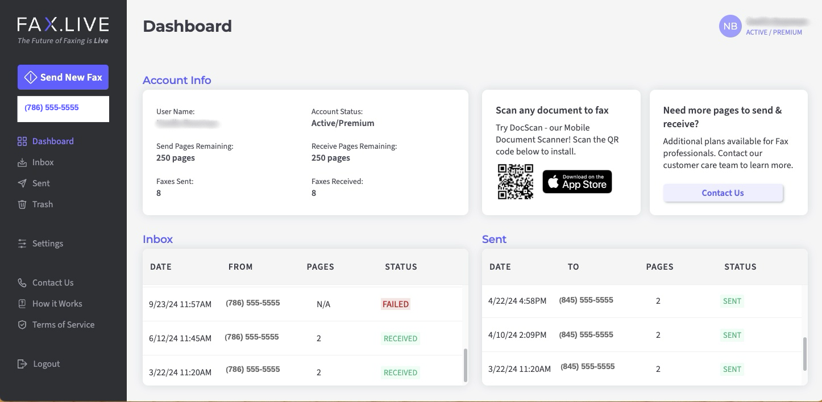Open Contact Us in the sidebar menu

[53, 283]
